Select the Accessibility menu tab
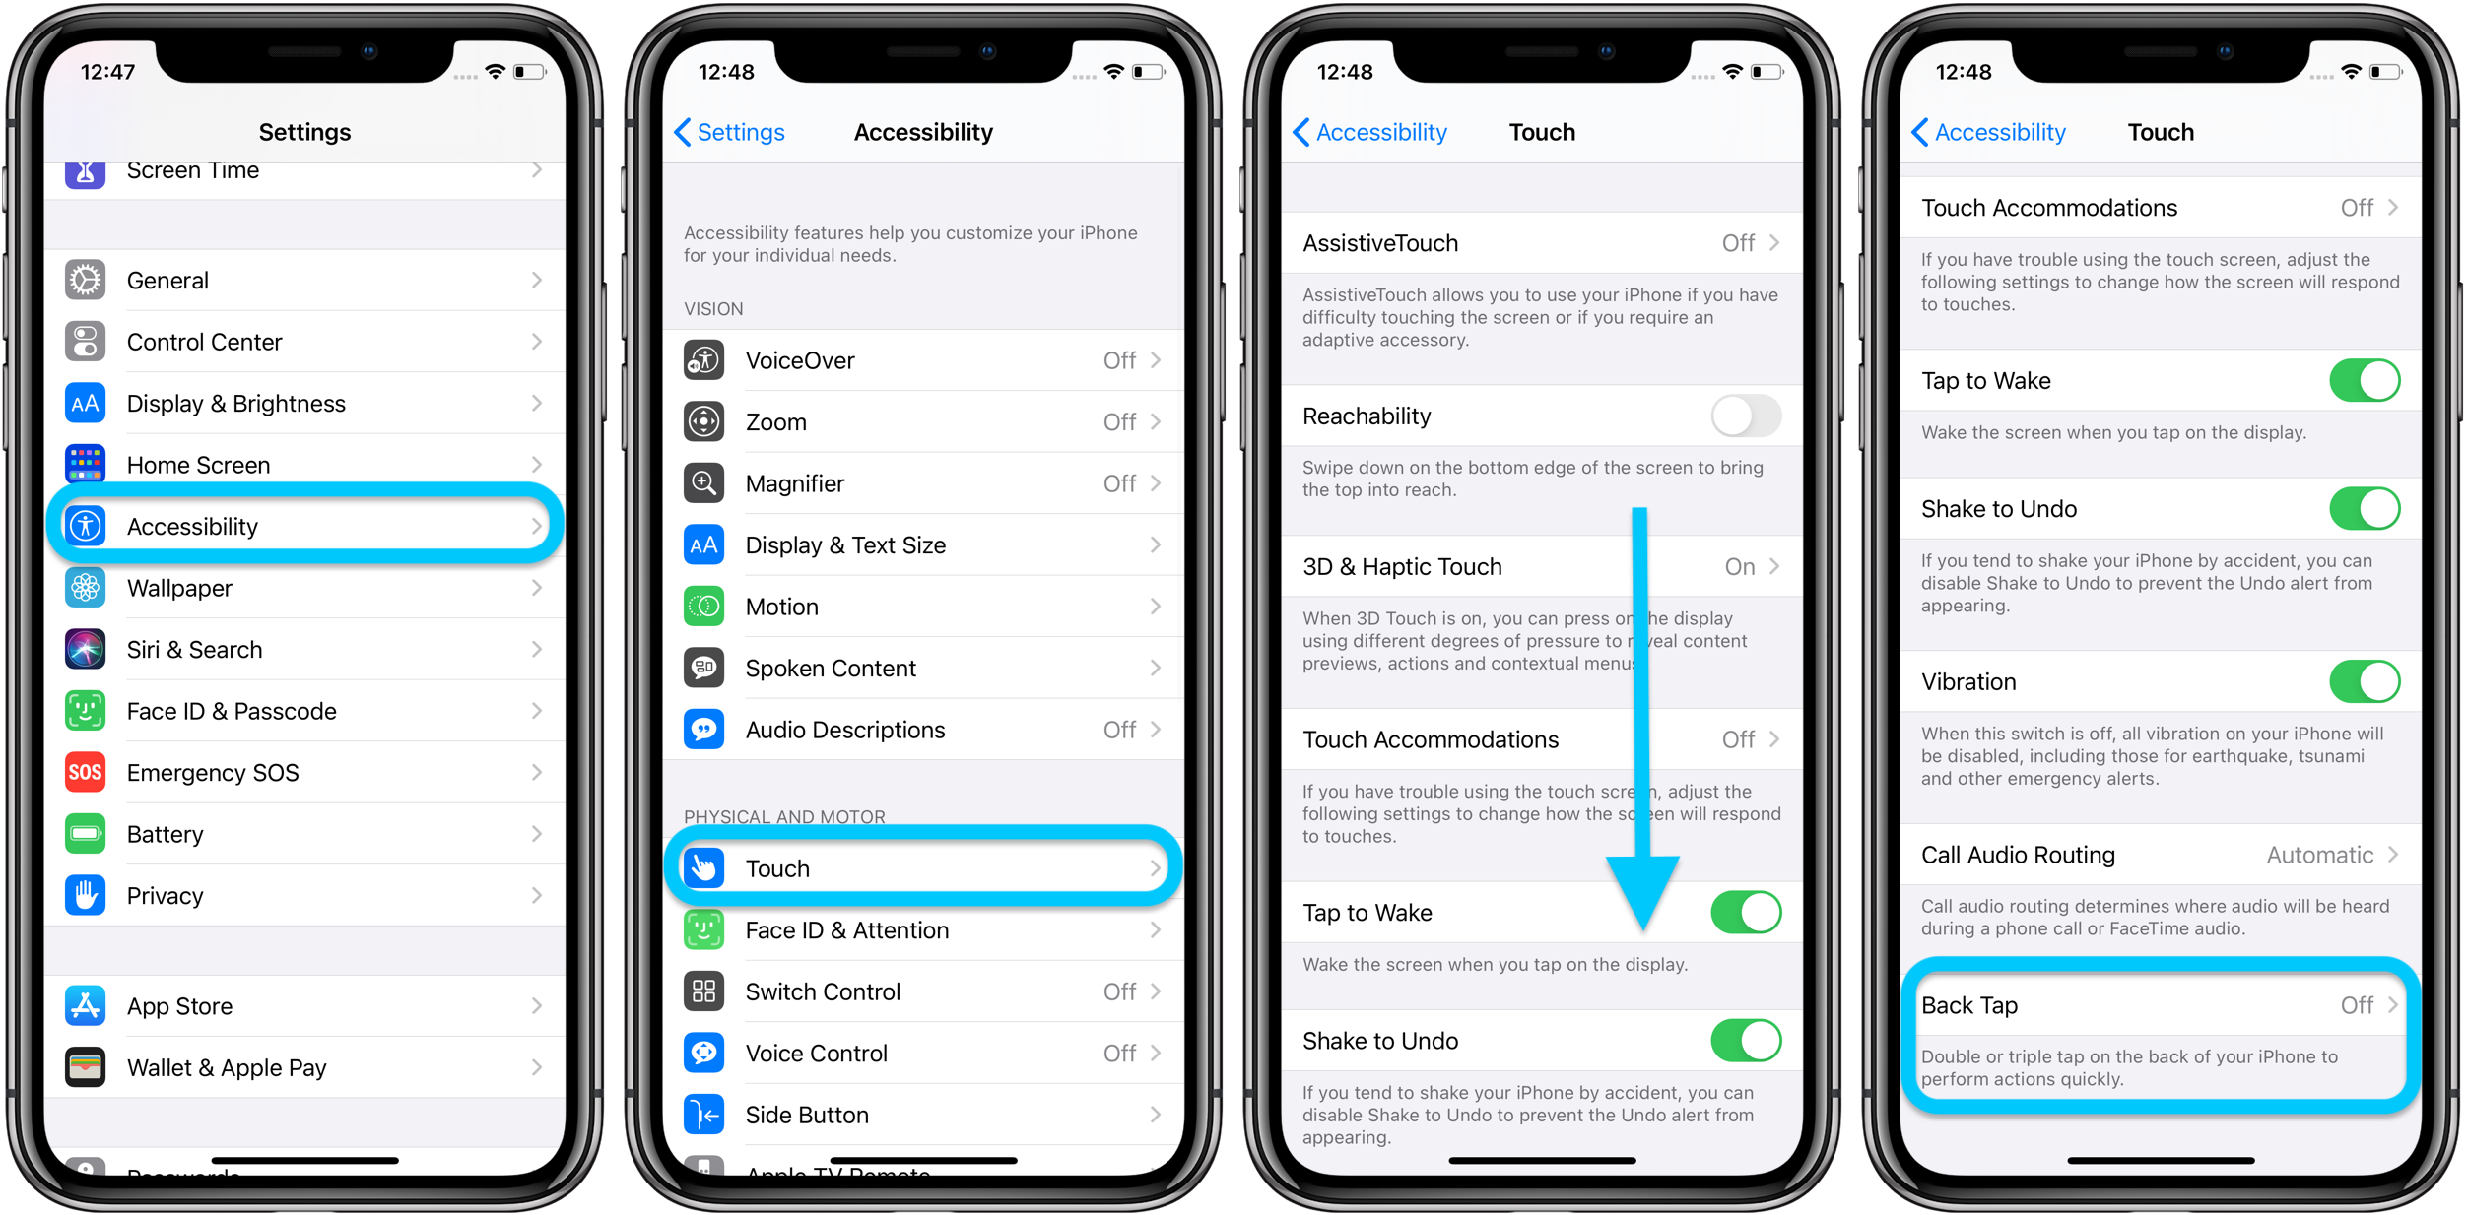The image size is (2467, 1215). tap(308, 525)
